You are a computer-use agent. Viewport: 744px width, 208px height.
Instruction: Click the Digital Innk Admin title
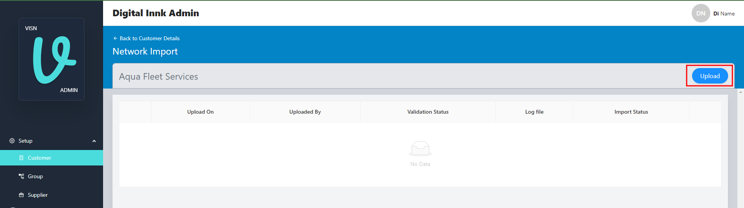156,13
